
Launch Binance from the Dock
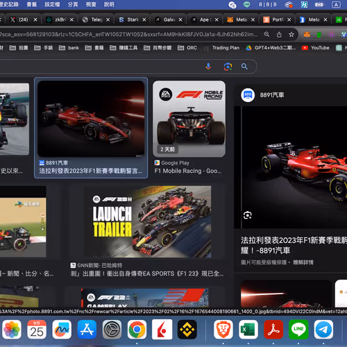(187, 330)
